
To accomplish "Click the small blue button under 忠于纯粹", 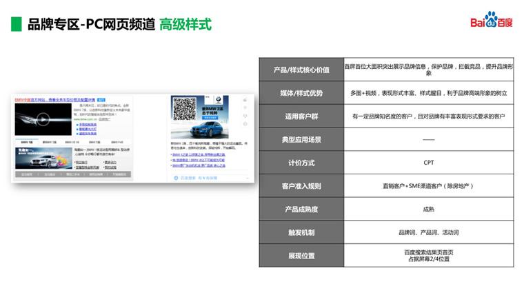I will point(210,118).
